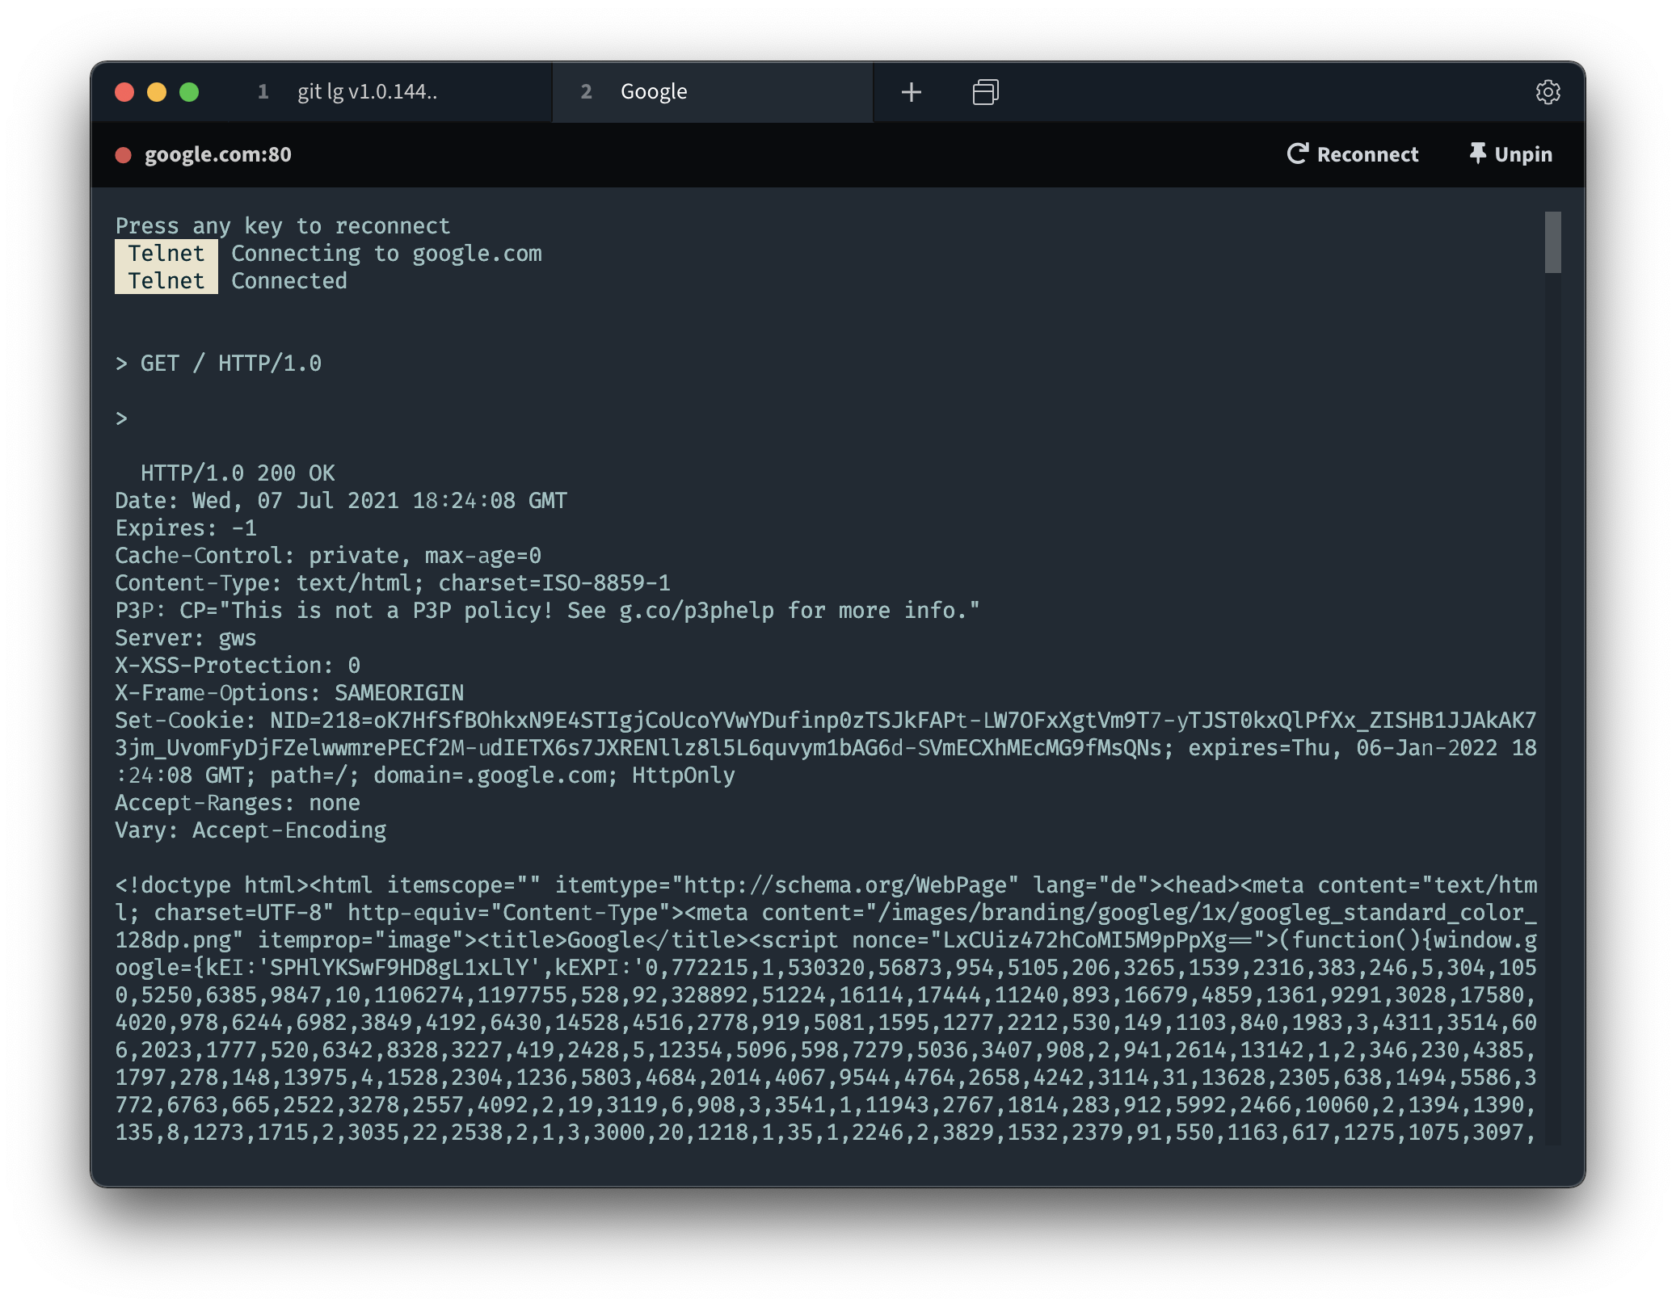The width and height of the screenshot is (1676, 1307).
Task: Select the Google tab
Action: [x=712, y=92]
